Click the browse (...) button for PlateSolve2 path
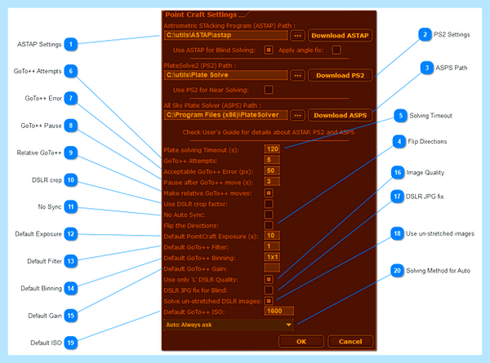490x363 pixels. point(297,76)
